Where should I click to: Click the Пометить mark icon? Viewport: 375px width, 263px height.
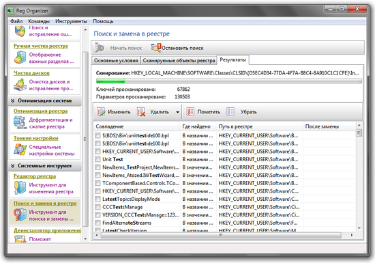click(190, 111)
